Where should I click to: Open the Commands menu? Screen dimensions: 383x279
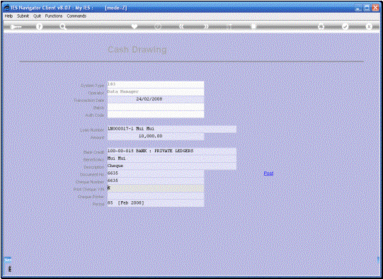pyautogui.click(x=76, y=16)
